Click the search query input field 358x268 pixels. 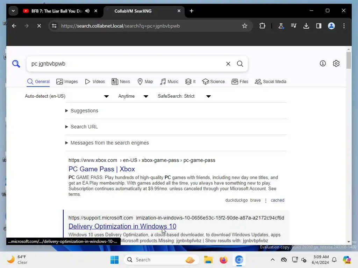(127, 64)
